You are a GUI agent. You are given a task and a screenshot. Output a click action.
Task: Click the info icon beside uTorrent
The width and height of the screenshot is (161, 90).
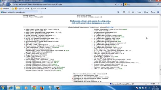point(25,44)
